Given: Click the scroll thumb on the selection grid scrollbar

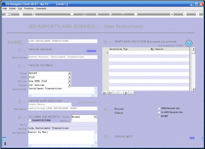Looking at the screenshot, I should (x=194, y=52).
